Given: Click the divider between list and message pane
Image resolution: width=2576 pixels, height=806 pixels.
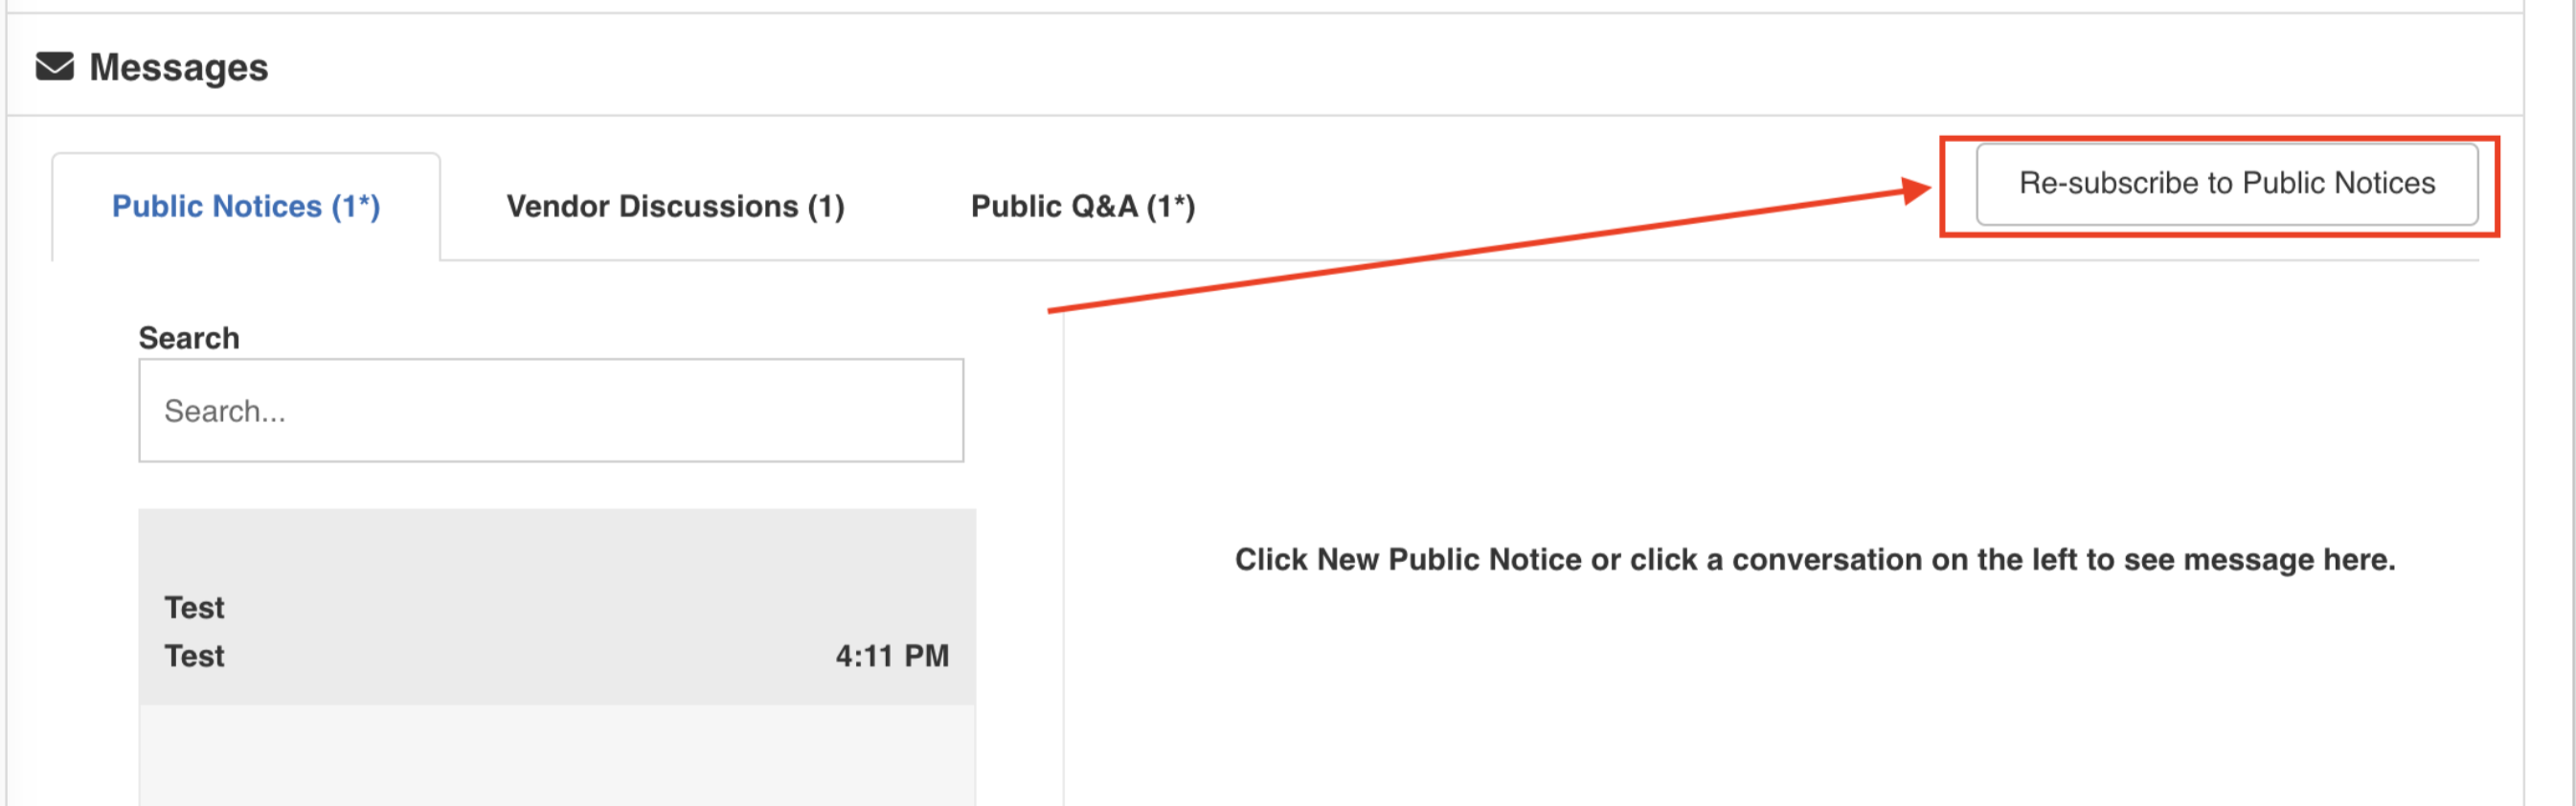Looking at the screenshot, I should click(x=1063, y=560).
